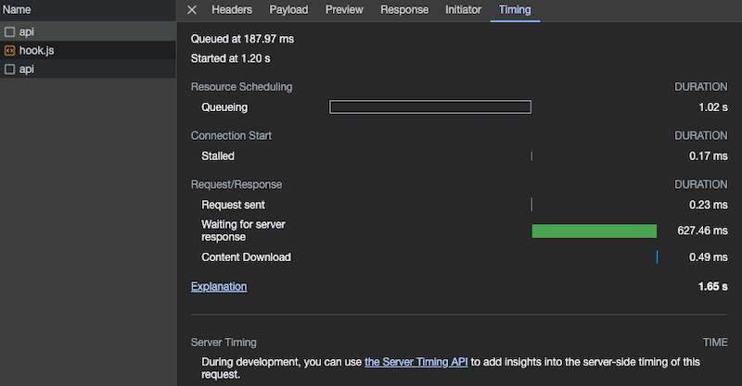The height and width of the screenshot is (386, 742).
Task: Switch to the Payload tab
Action: point(288,10)
